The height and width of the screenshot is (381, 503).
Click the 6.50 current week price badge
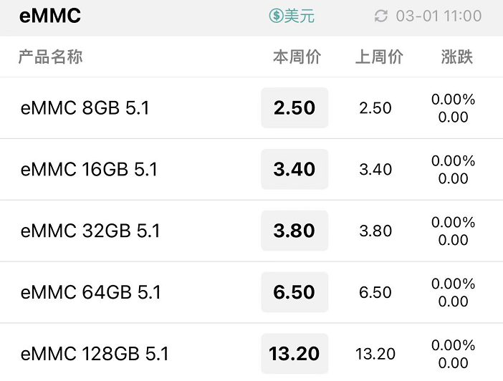tap(294, 292)
